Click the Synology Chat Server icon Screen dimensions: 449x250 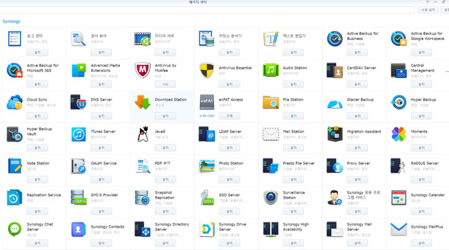coord(14,229)
